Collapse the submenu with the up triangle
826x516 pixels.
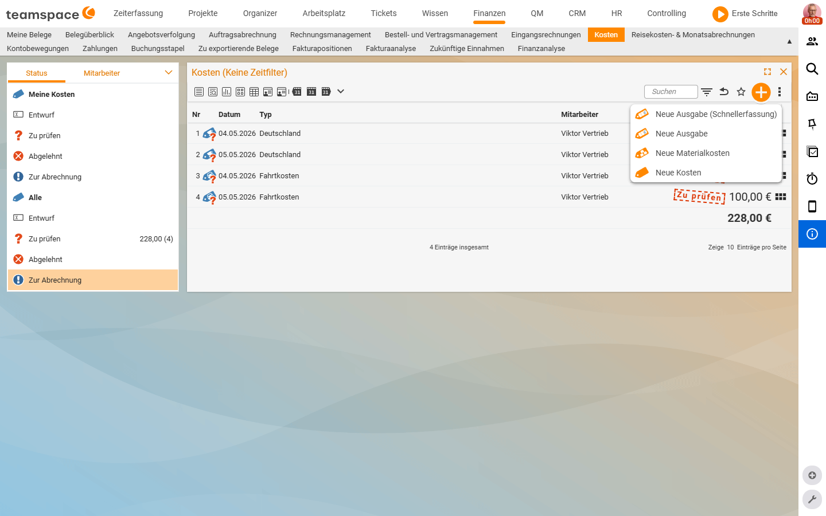pos(789,41)
